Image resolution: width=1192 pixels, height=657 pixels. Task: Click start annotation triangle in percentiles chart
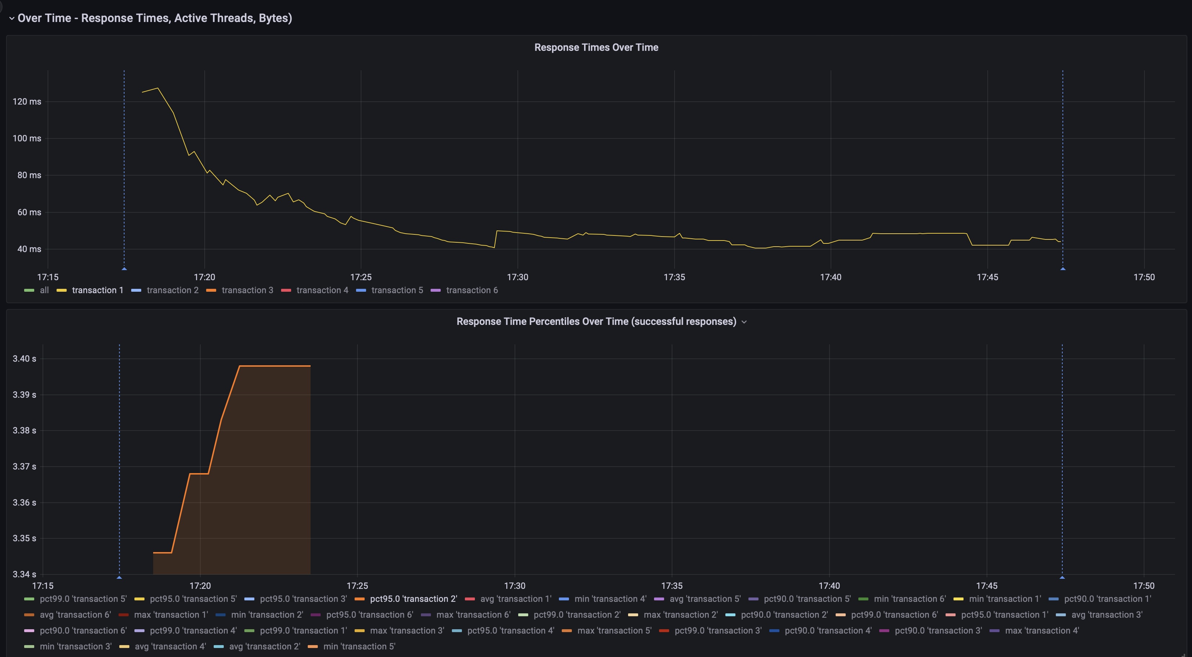pos(119,577)
